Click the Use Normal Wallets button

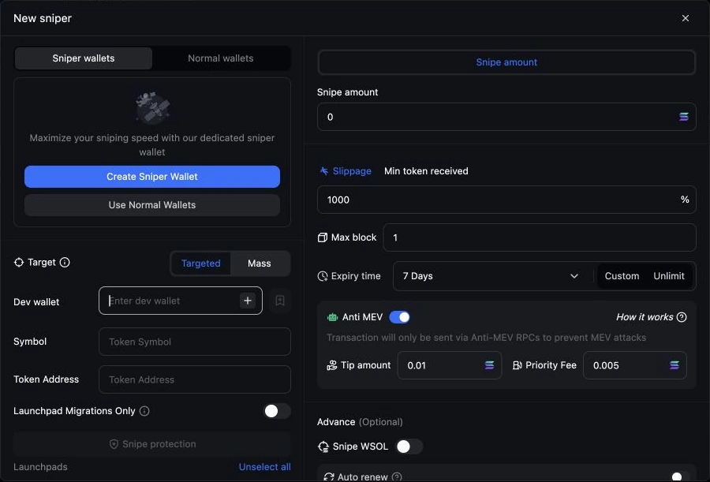(152, 205)
